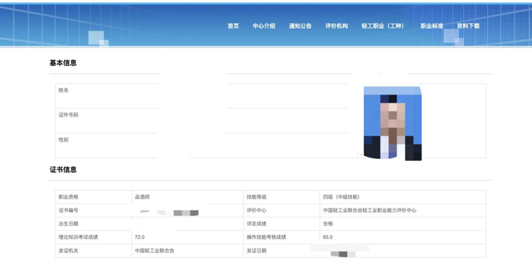Screen dimensions: 532x272
Task: Click the 技能等级 label cell
Action: pos(281,197)
